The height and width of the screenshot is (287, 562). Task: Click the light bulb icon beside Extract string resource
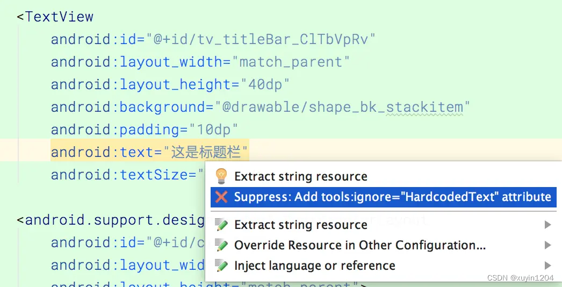[x=221, y=176]
